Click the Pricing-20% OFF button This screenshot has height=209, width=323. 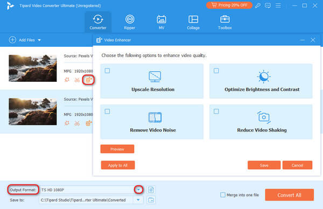point(229,5)
